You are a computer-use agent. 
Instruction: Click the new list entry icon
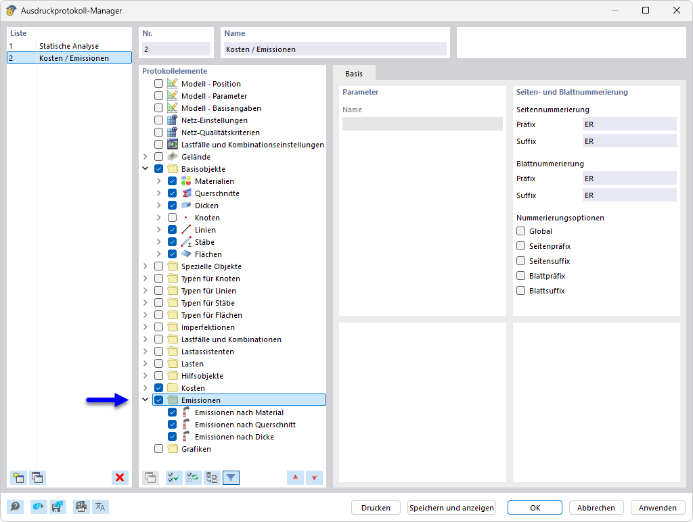tap(18, 477)
